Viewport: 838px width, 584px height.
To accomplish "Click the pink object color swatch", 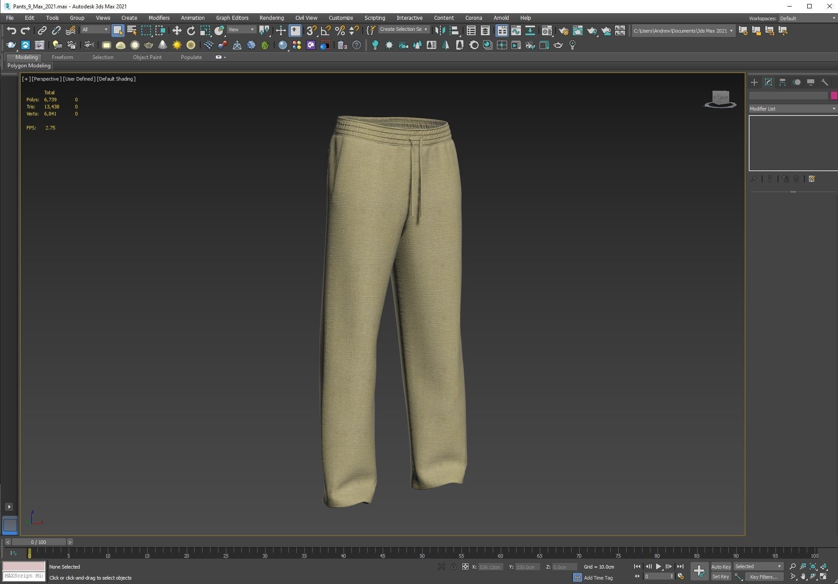I will pos(834,96).
